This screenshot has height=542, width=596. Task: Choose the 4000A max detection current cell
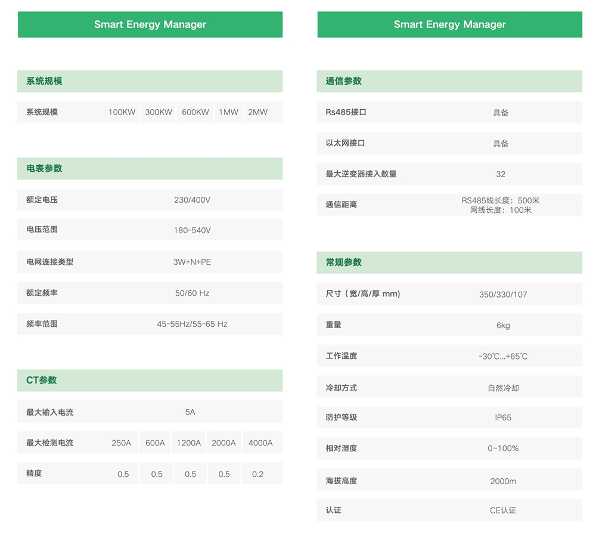point(260,443)
